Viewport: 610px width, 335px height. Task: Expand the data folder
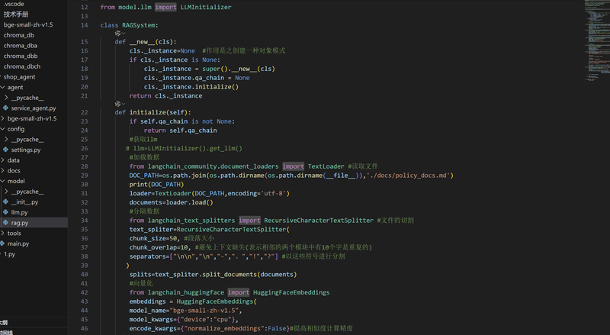[2, 160]
